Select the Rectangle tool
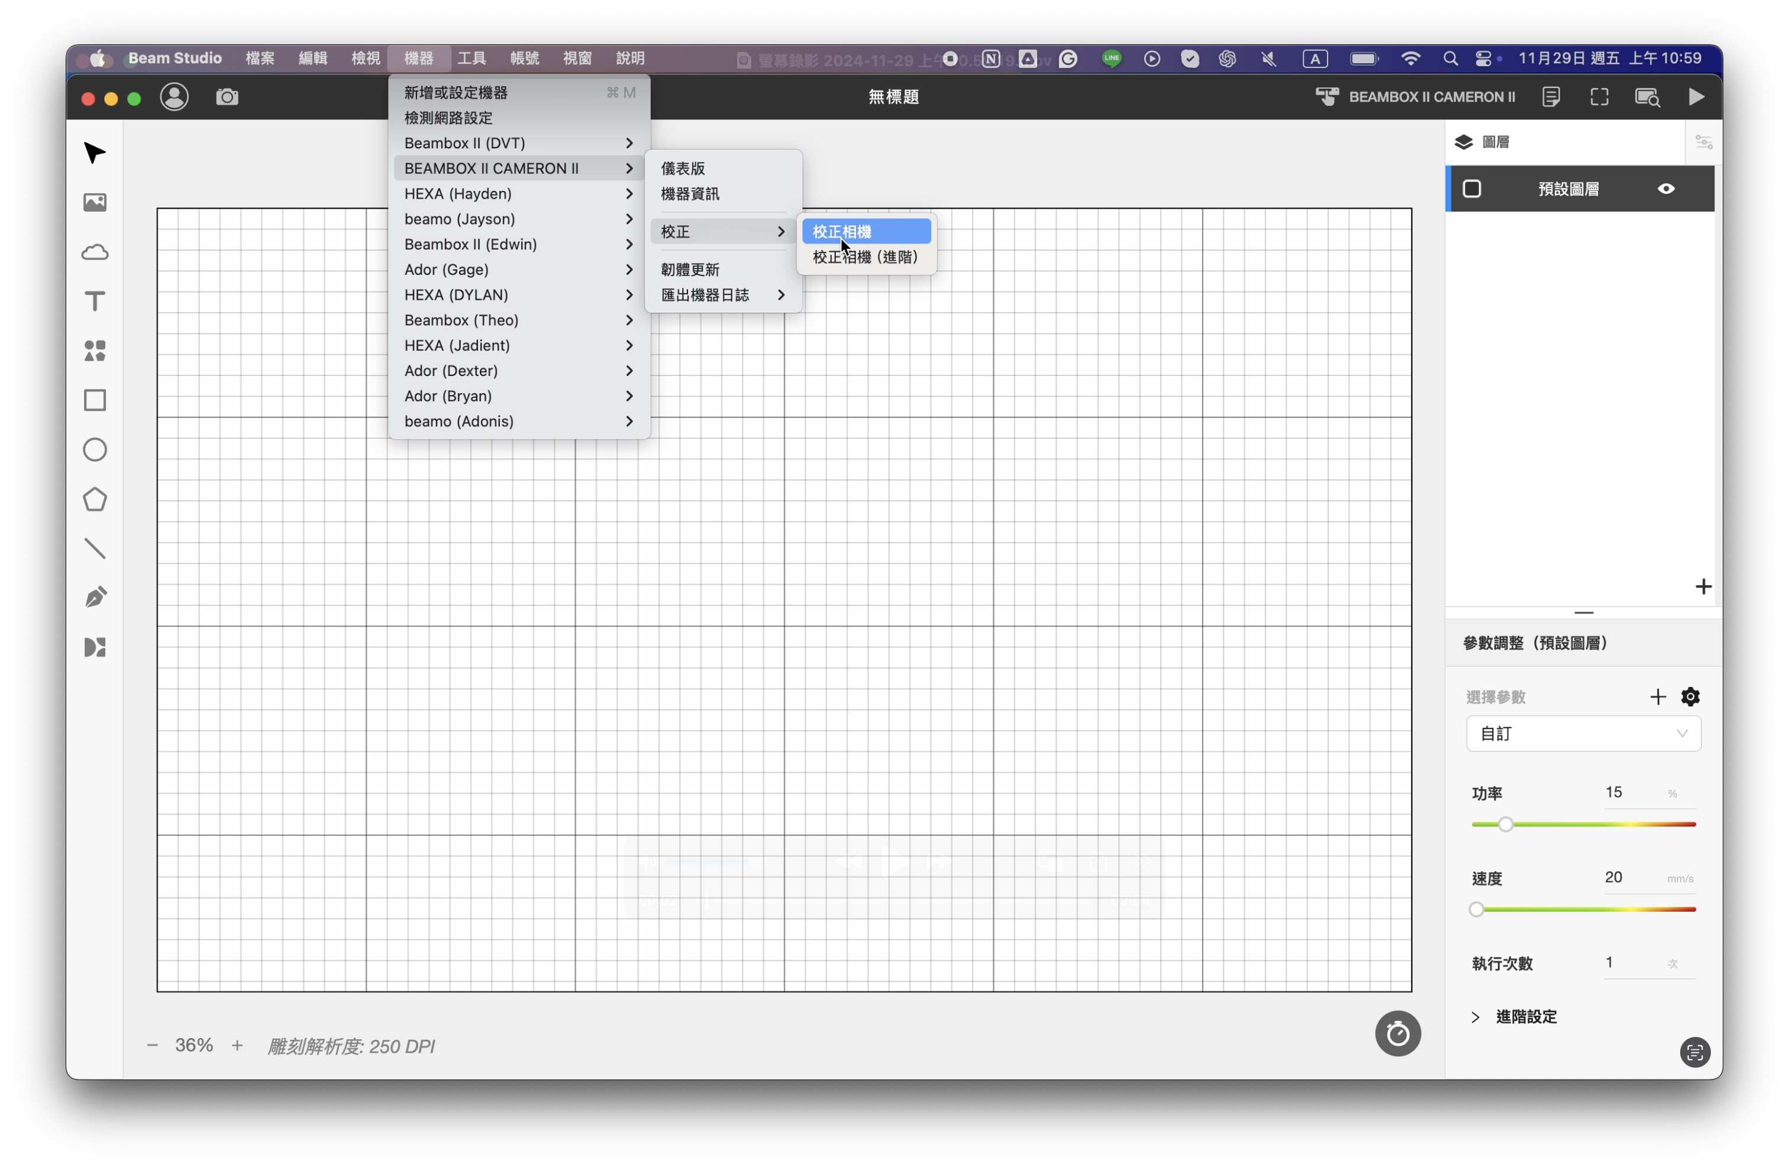This screenshot has width=1789, height=1167. coord(95,400)
